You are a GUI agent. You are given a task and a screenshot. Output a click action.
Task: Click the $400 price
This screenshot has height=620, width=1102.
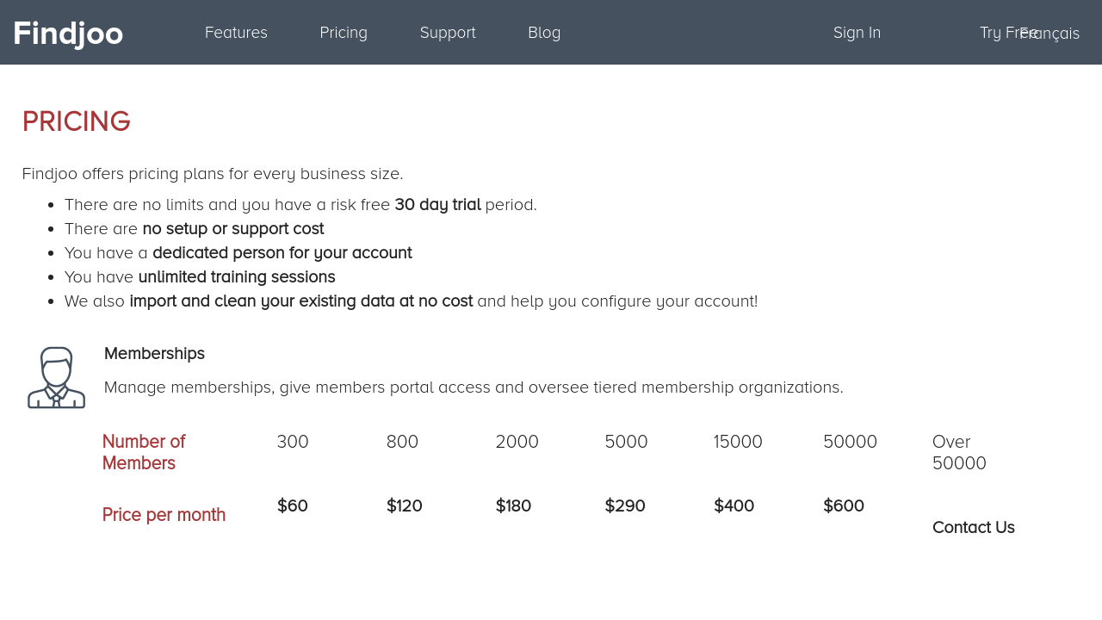tap(734, 505)
